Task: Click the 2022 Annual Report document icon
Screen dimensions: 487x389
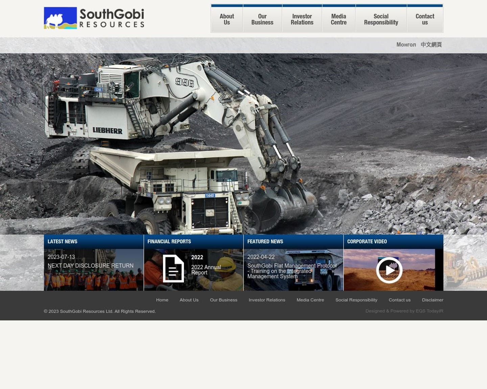Action: coord(173,268)
